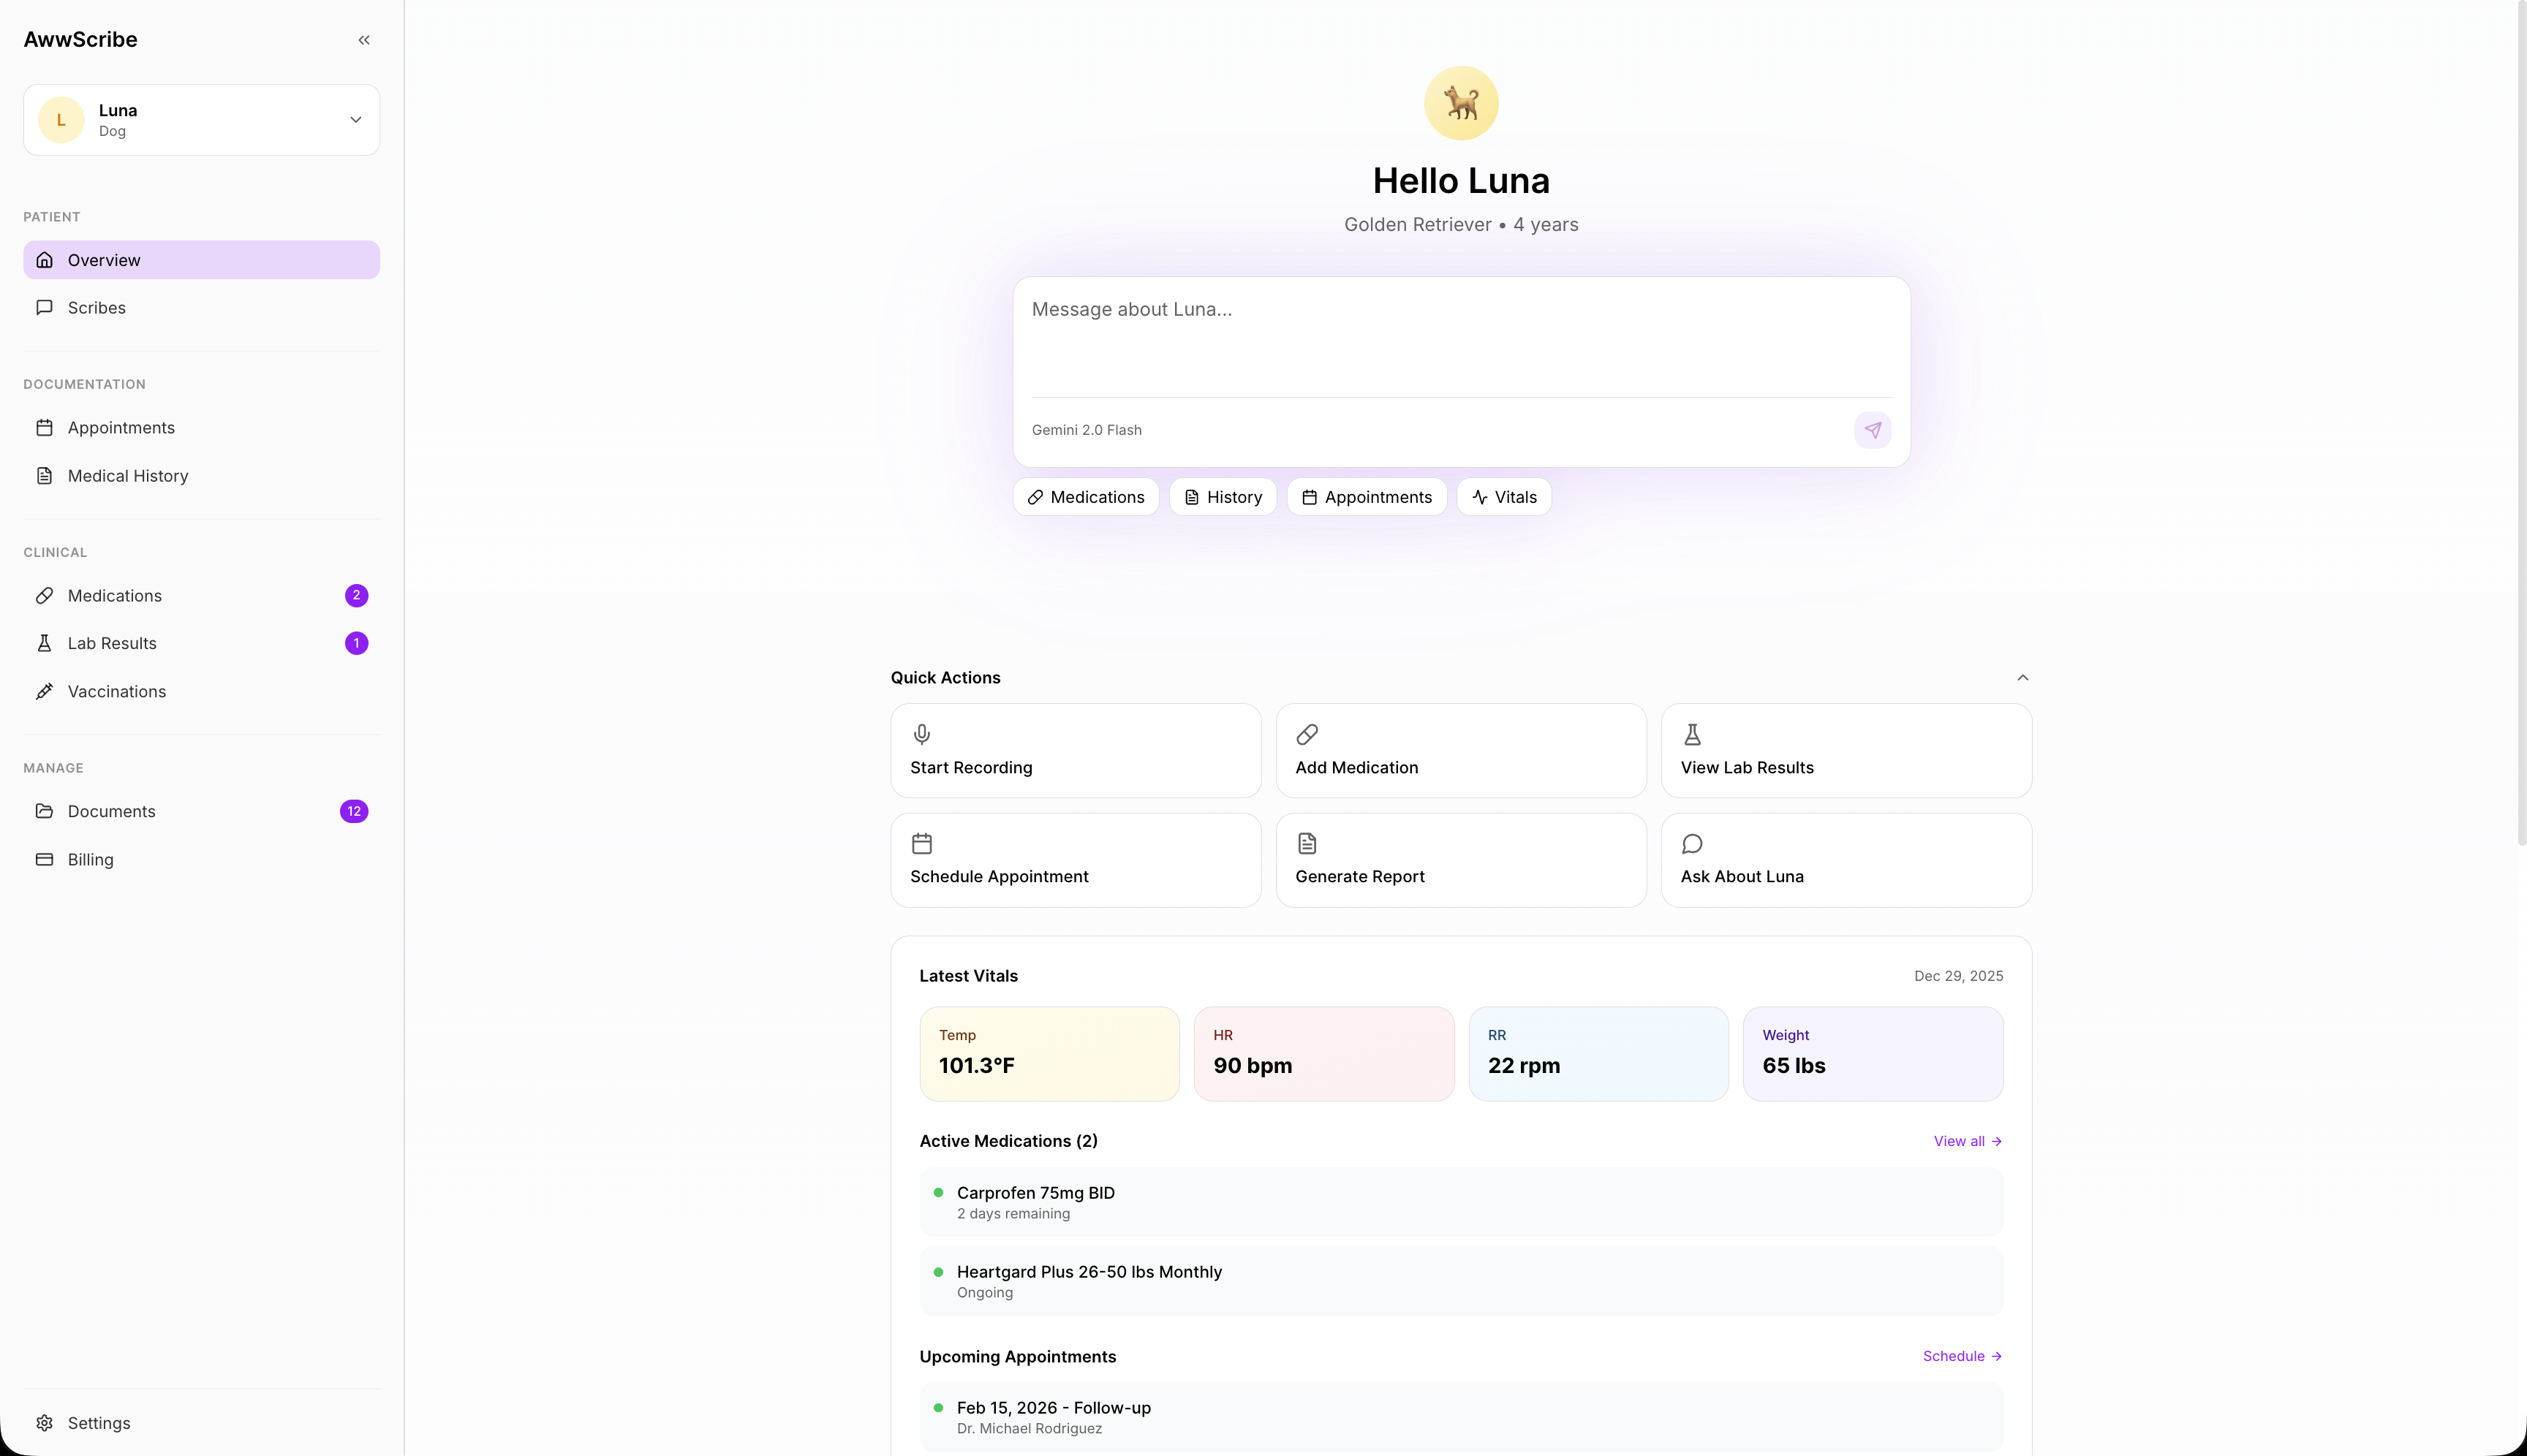The image size is (2527, 1456).
Task: Click the Vitals suggestion chip
Action: pos(1503,497)
